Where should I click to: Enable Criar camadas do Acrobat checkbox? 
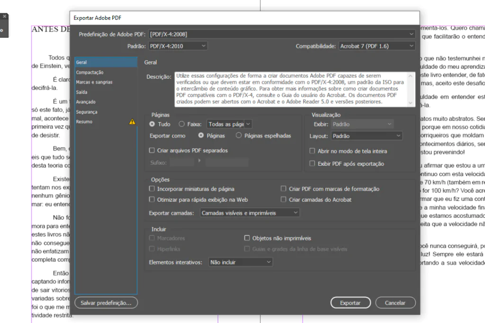283,199
